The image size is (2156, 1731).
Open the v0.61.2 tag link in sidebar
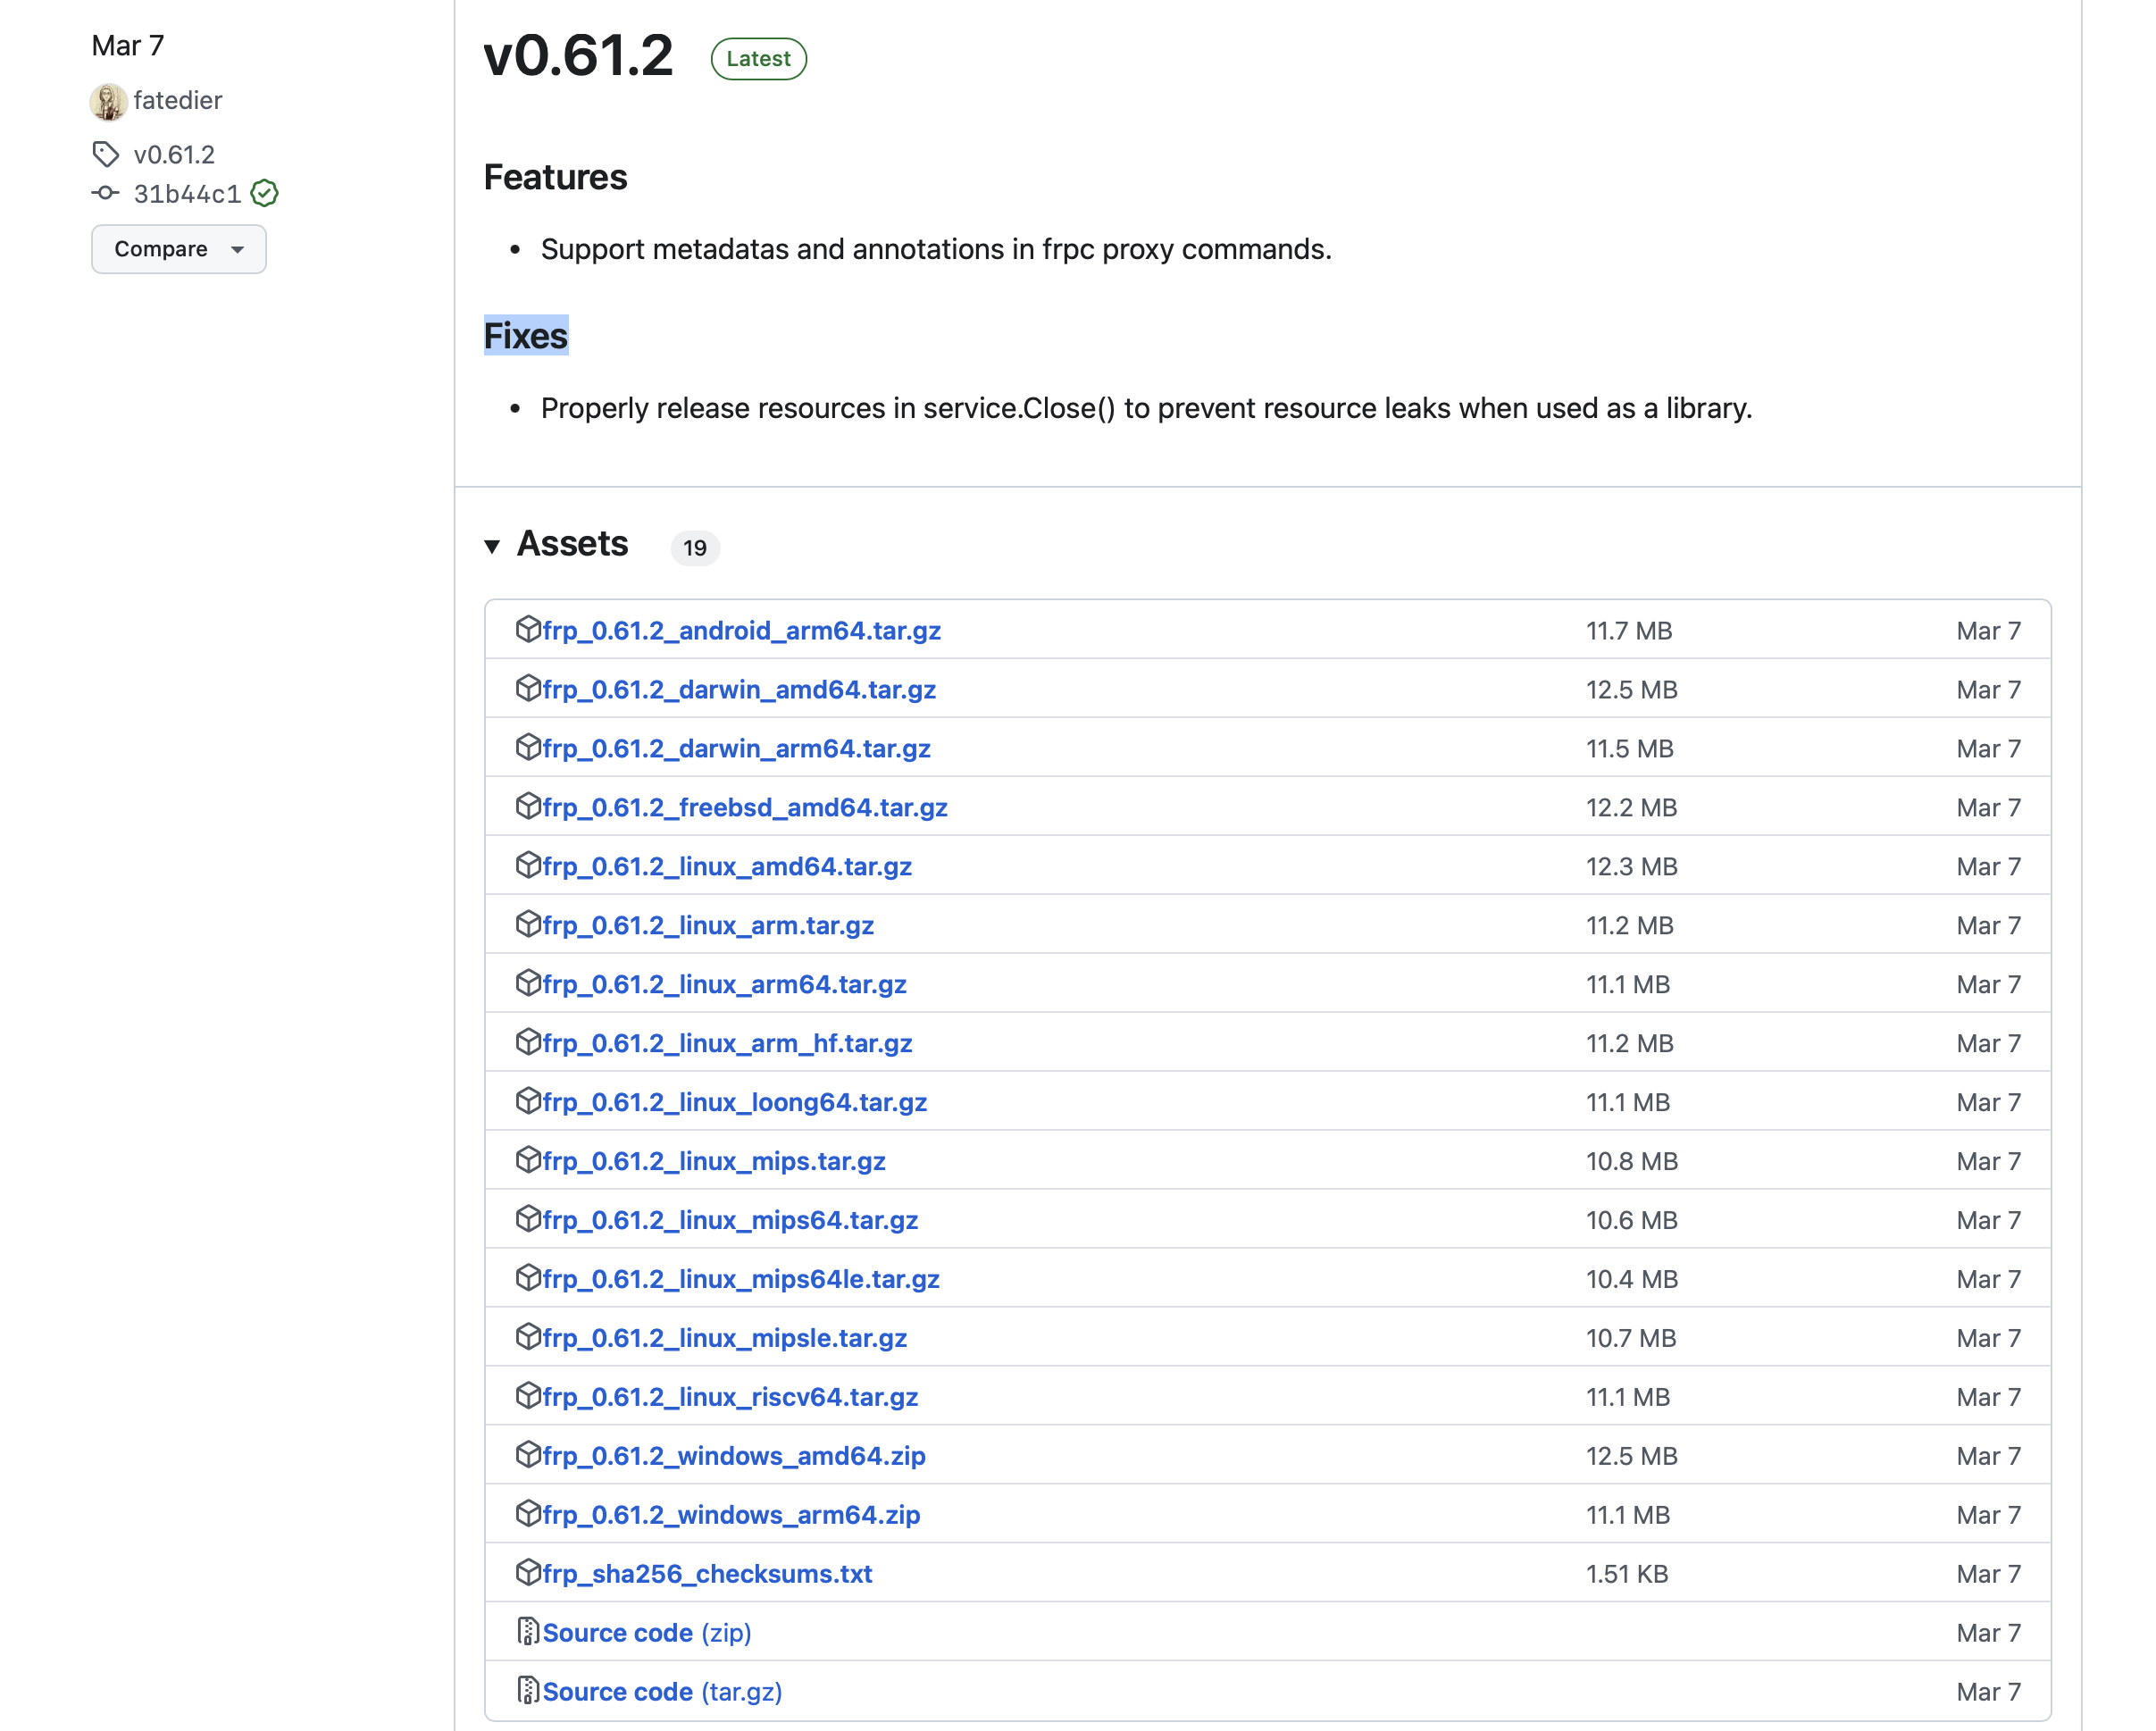coord(174,154)
